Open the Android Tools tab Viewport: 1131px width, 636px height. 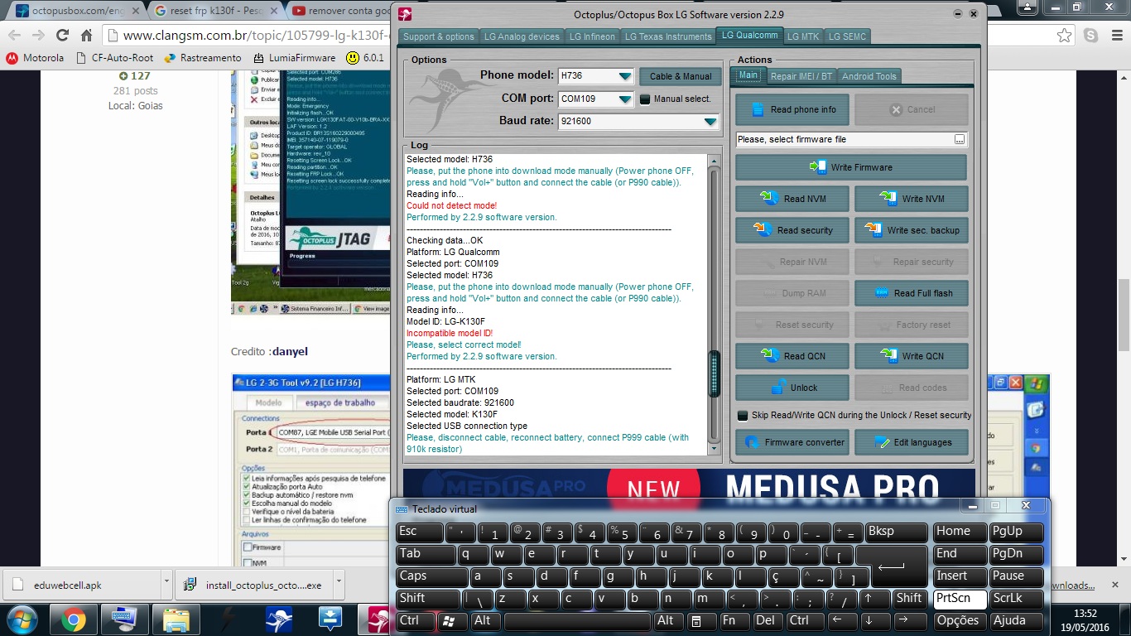pyautogui.click(x=869, y=76)
